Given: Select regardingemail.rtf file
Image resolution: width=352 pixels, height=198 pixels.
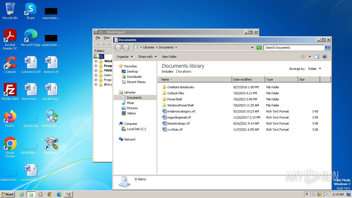Looking at the screenshot, I should coord(179,117).
